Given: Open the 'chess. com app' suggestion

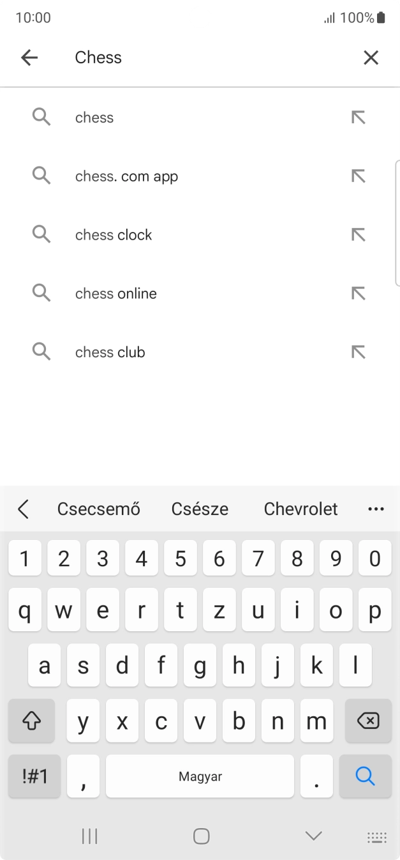Looking at the screenshot, I should (x=126, y=176).
